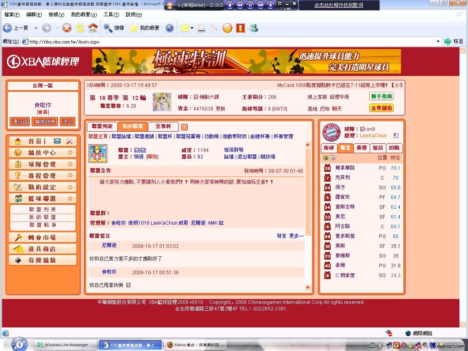Click the league scarecrow avatar thumbnail
This screenshot has width=468, height=351.
coord(98,154)
